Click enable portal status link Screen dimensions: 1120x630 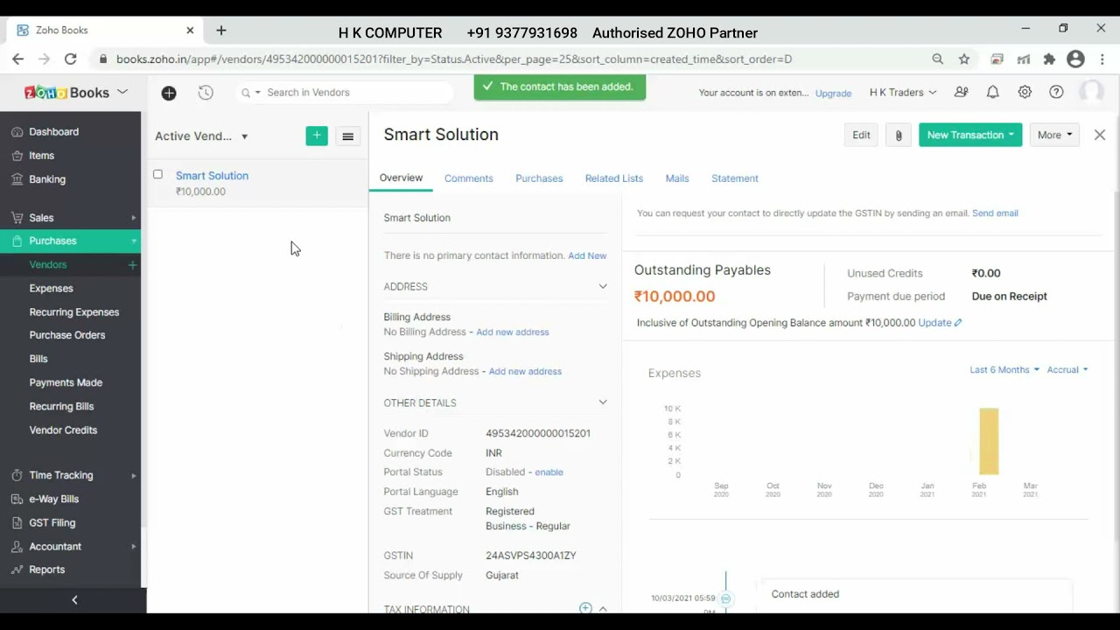[x=549, y=472]
